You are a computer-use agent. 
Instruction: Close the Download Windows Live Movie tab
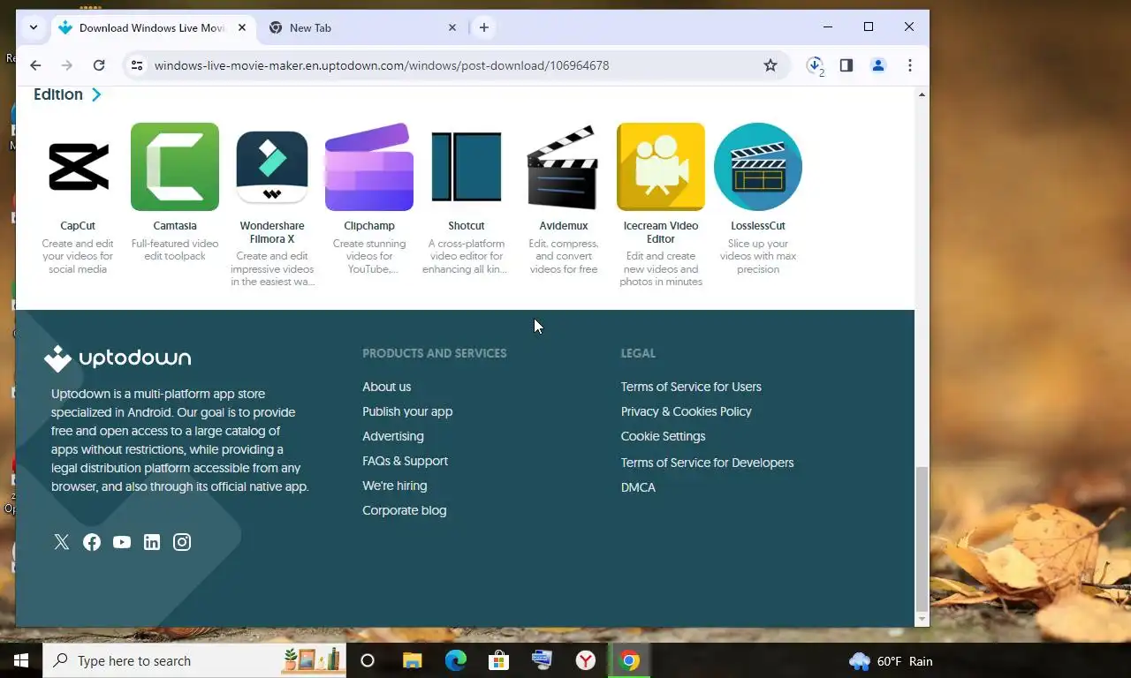242,27
